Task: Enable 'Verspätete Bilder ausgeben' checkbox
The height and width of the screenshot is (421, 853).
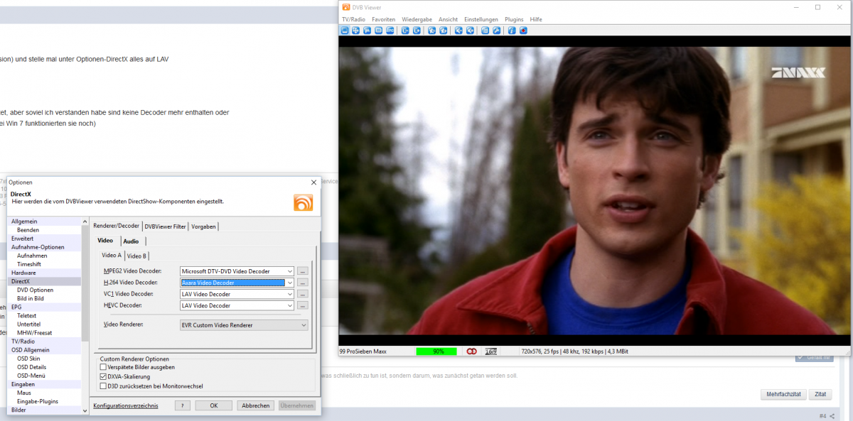Action: 104,367
